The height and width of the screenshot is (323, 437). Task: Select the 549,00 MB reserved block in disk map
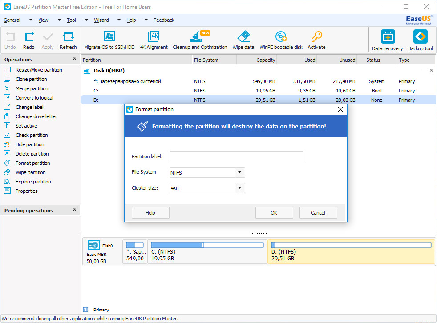(x=135, y=252)
